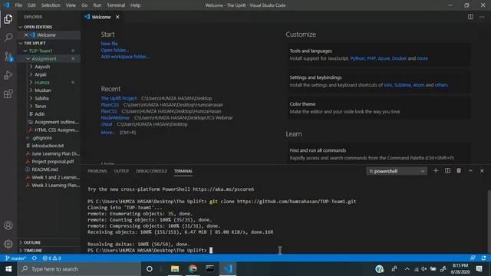Open the Terminal menu

tap(116, 5)
